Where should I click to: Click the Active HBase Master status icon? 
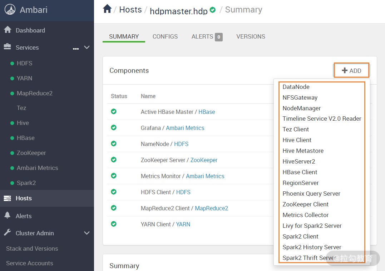(114, 112)
